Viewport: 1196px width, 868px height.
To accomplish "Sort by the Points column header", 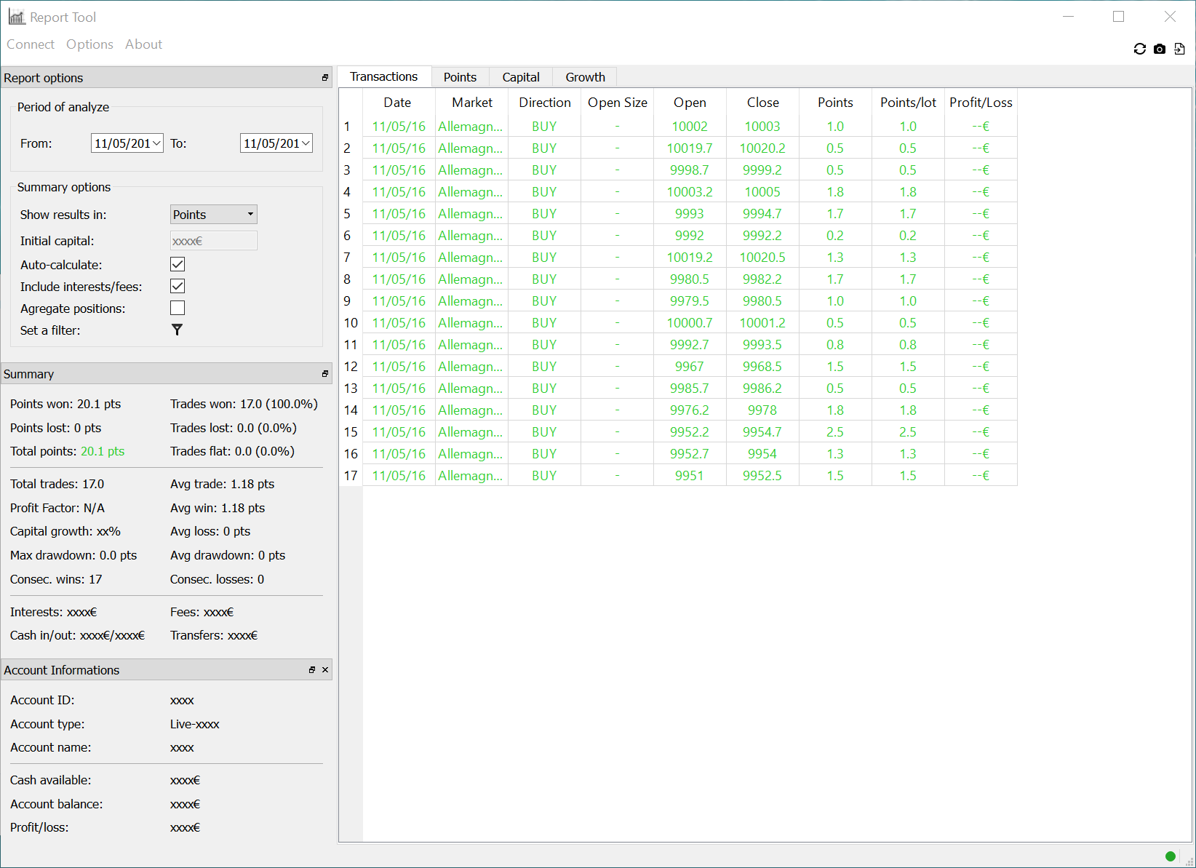I will coord(835,103).
